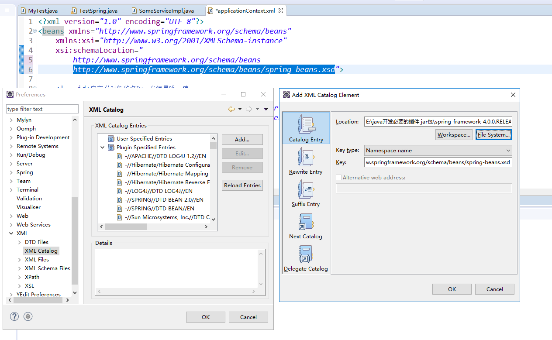552x340 pixels.
Task: Select the Validation preferences item
Action: [x=29, y=198]
